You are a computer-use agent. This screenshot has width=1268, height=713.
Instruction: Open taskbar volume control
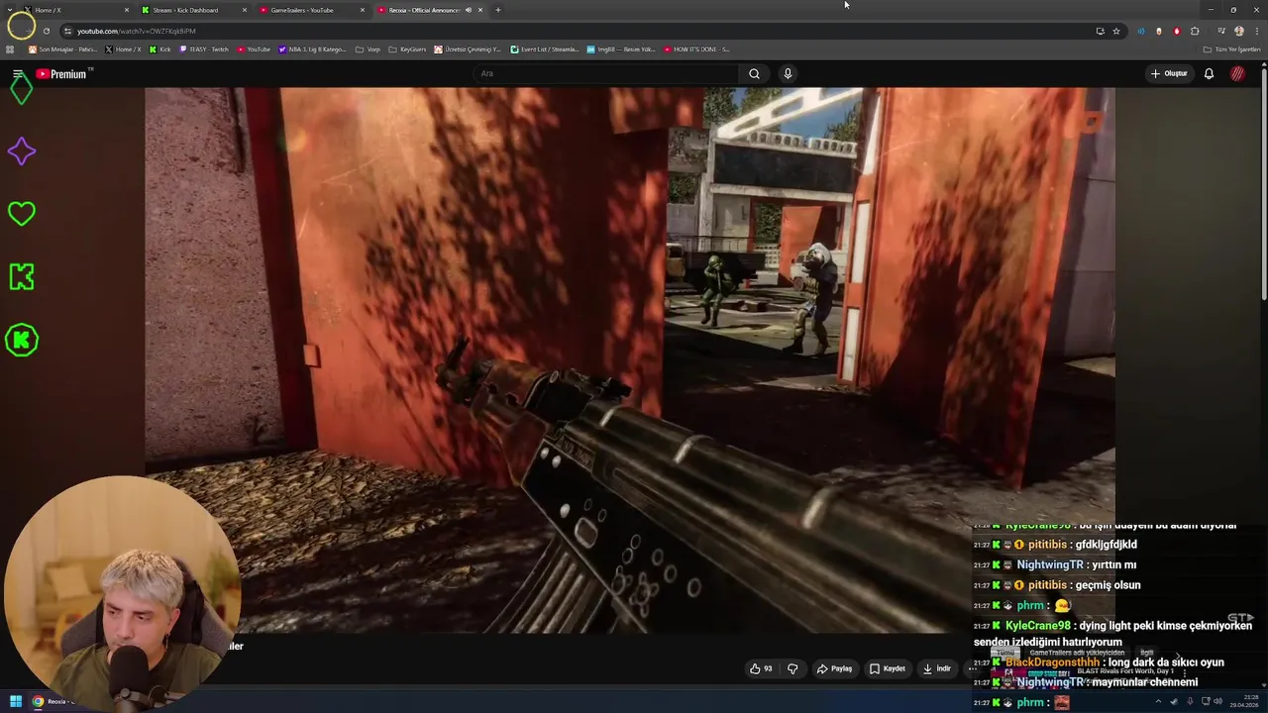(x=1217, y=701)
